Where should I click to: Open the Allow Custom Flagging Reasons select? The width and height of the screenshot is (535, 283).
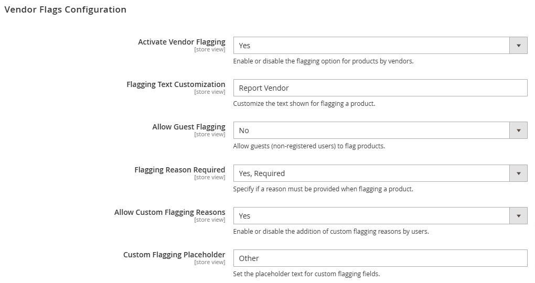point(380,216)
